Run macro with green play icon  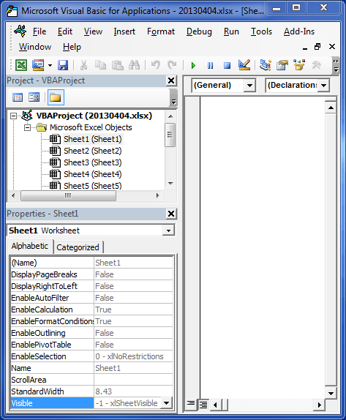click(x=193, y=65)
